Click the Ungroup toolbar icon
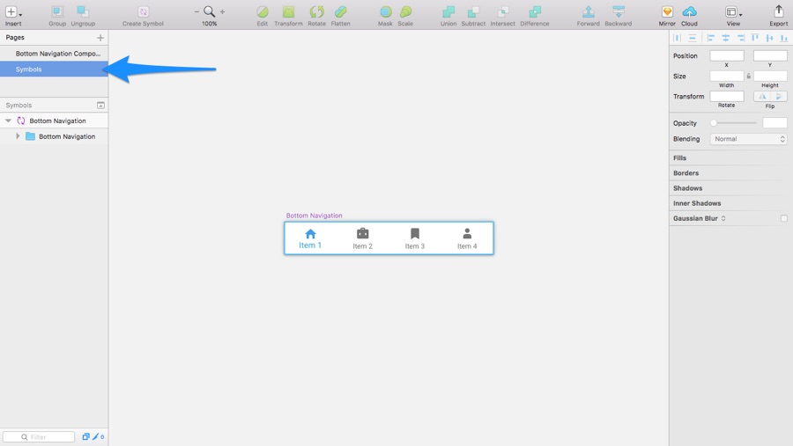The width and height of the screenshot is (793, 446). [x=83, y=11]
